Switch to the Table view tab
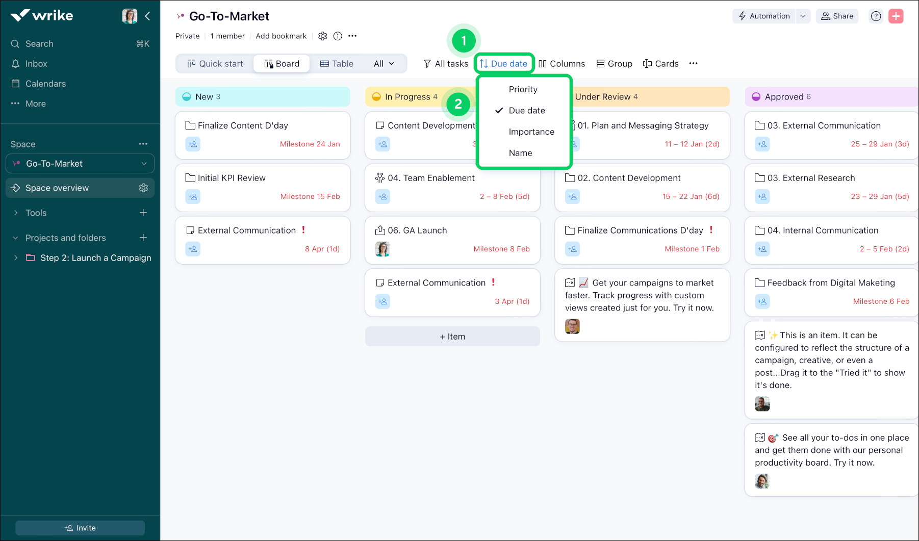The height and width of the screenshot is (541, 919). [x=337, y=63]
